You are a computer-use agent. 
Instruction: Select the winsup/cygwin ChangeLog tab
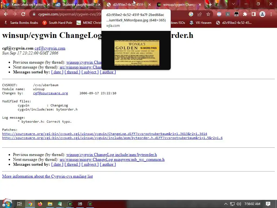coord(179,5)
